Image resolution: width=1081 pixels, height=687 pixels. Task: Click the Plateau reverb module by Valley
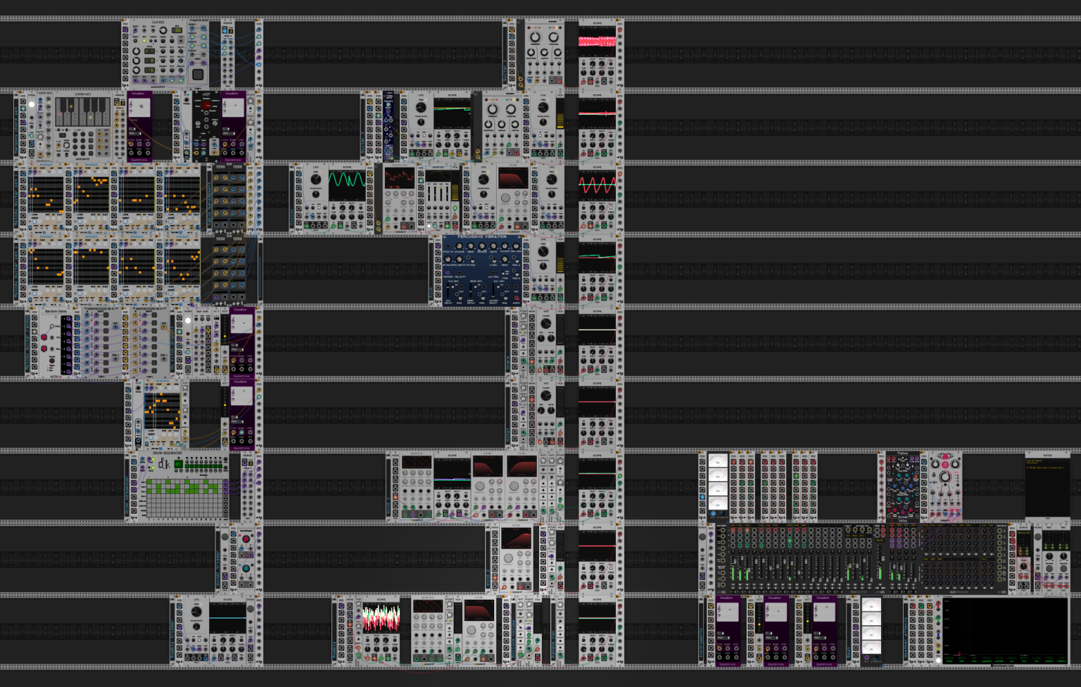(x=902, y=486)
